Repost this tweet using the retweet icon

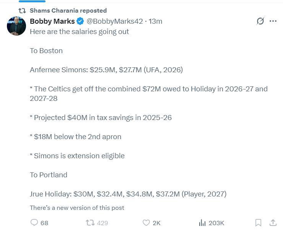point(90,222)
